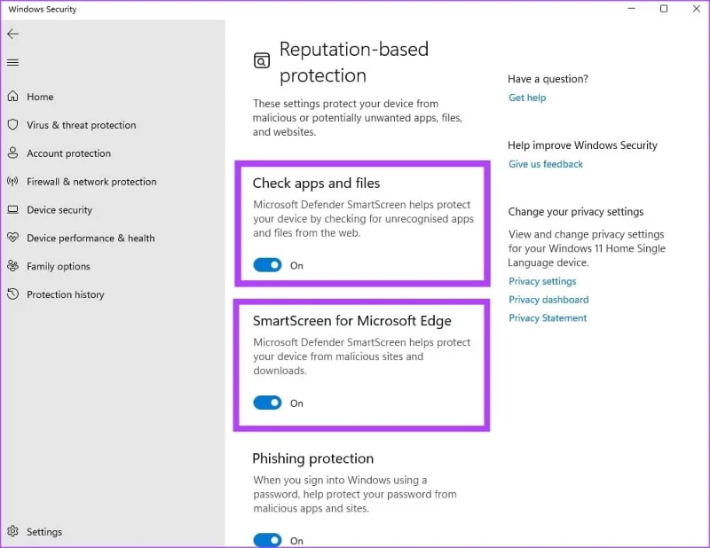Click the Firewall network signal icon

(12, 182)
